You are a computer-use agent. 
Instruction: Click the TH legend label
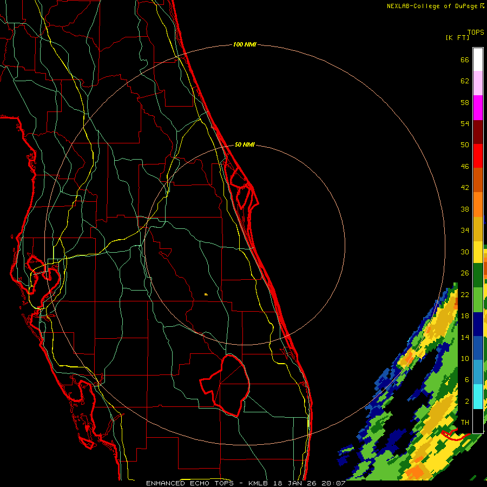coord(465,423)
